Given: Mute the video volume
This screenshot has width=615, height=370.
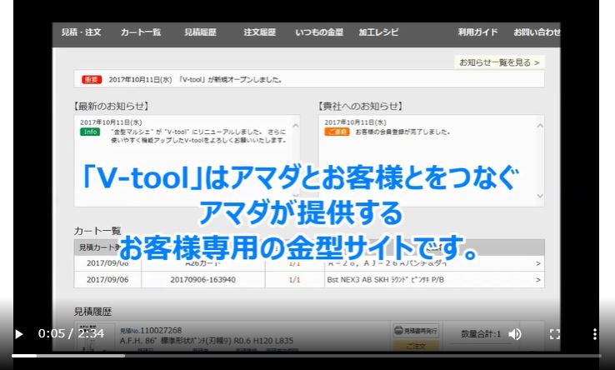Looking at the screenshot, I should click(515, 334).
